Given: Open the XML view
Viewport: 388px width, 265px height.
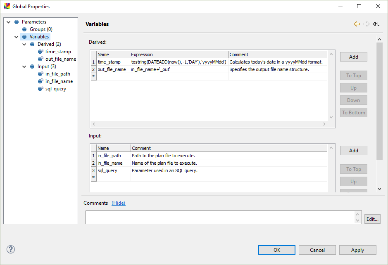Looking at the screenshot, I should [376, 24].
